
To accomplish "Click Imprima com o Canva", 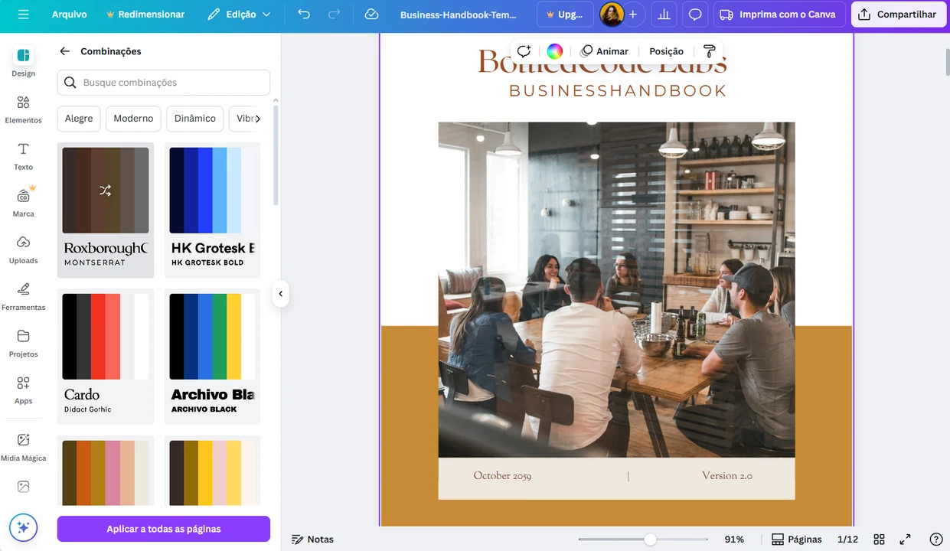I will pyautogui.click(x=779, y=15).
